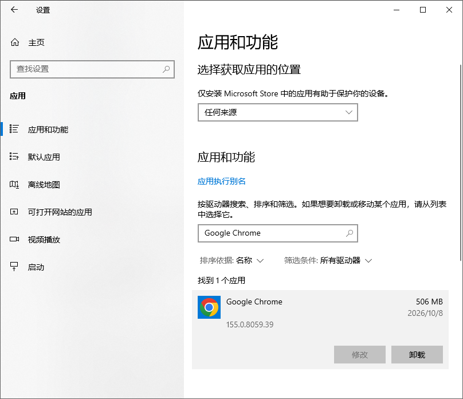Switch to 默认应用 settings page
This screenshot has width=463, height=399.
click(x=92, y=157)
